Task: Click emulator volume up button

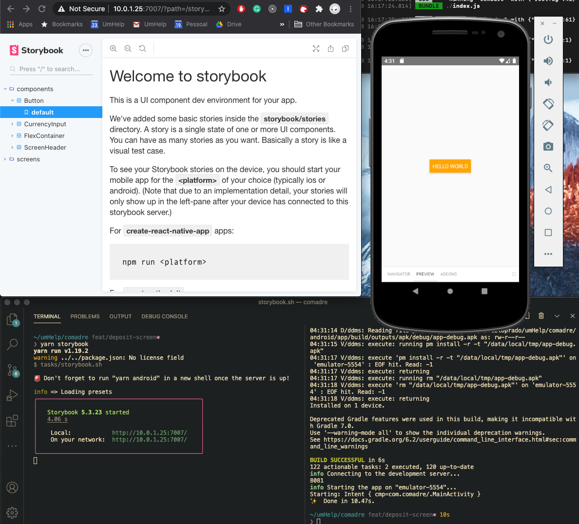Action: (x=548, y=60)
